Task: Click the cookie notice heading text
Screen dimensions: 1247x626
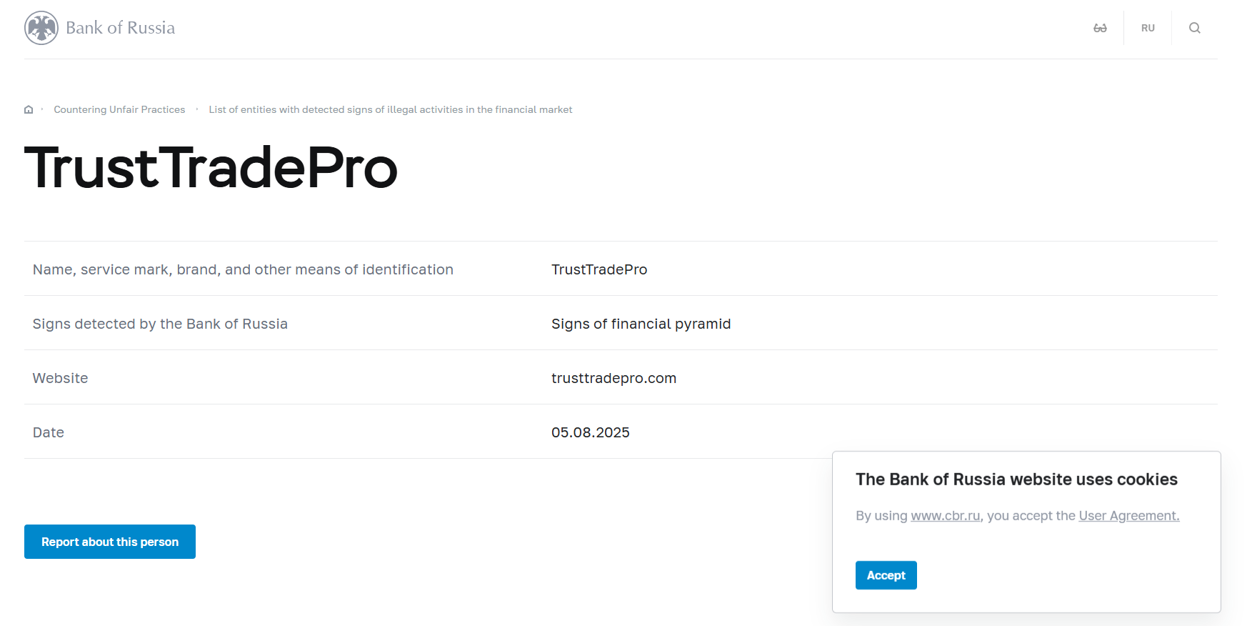Action: (1016, 480)
